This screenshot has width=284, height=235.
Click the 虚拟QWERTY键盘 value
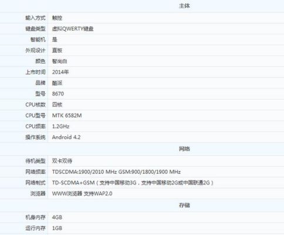coord(73,29)
